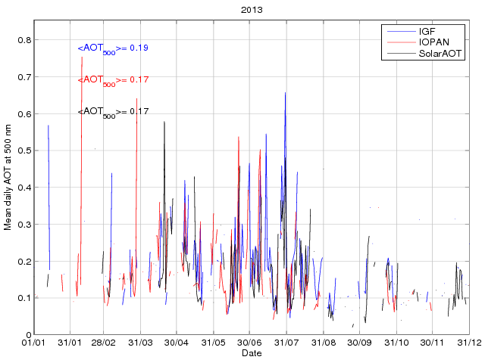This screenshot has width=485, height=363.
Task: Click the blue AOT500 = 0.19 annotation
Action: (x=113, y=48)
